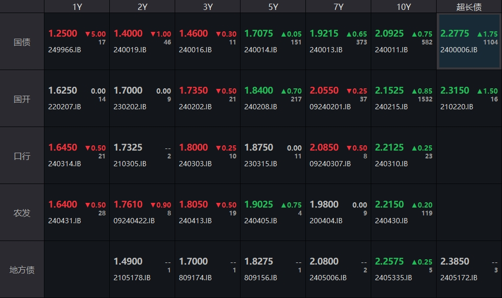Click the 10Y column header
Viewport: 502px width, 298px height.
click(x=404, y=6)
